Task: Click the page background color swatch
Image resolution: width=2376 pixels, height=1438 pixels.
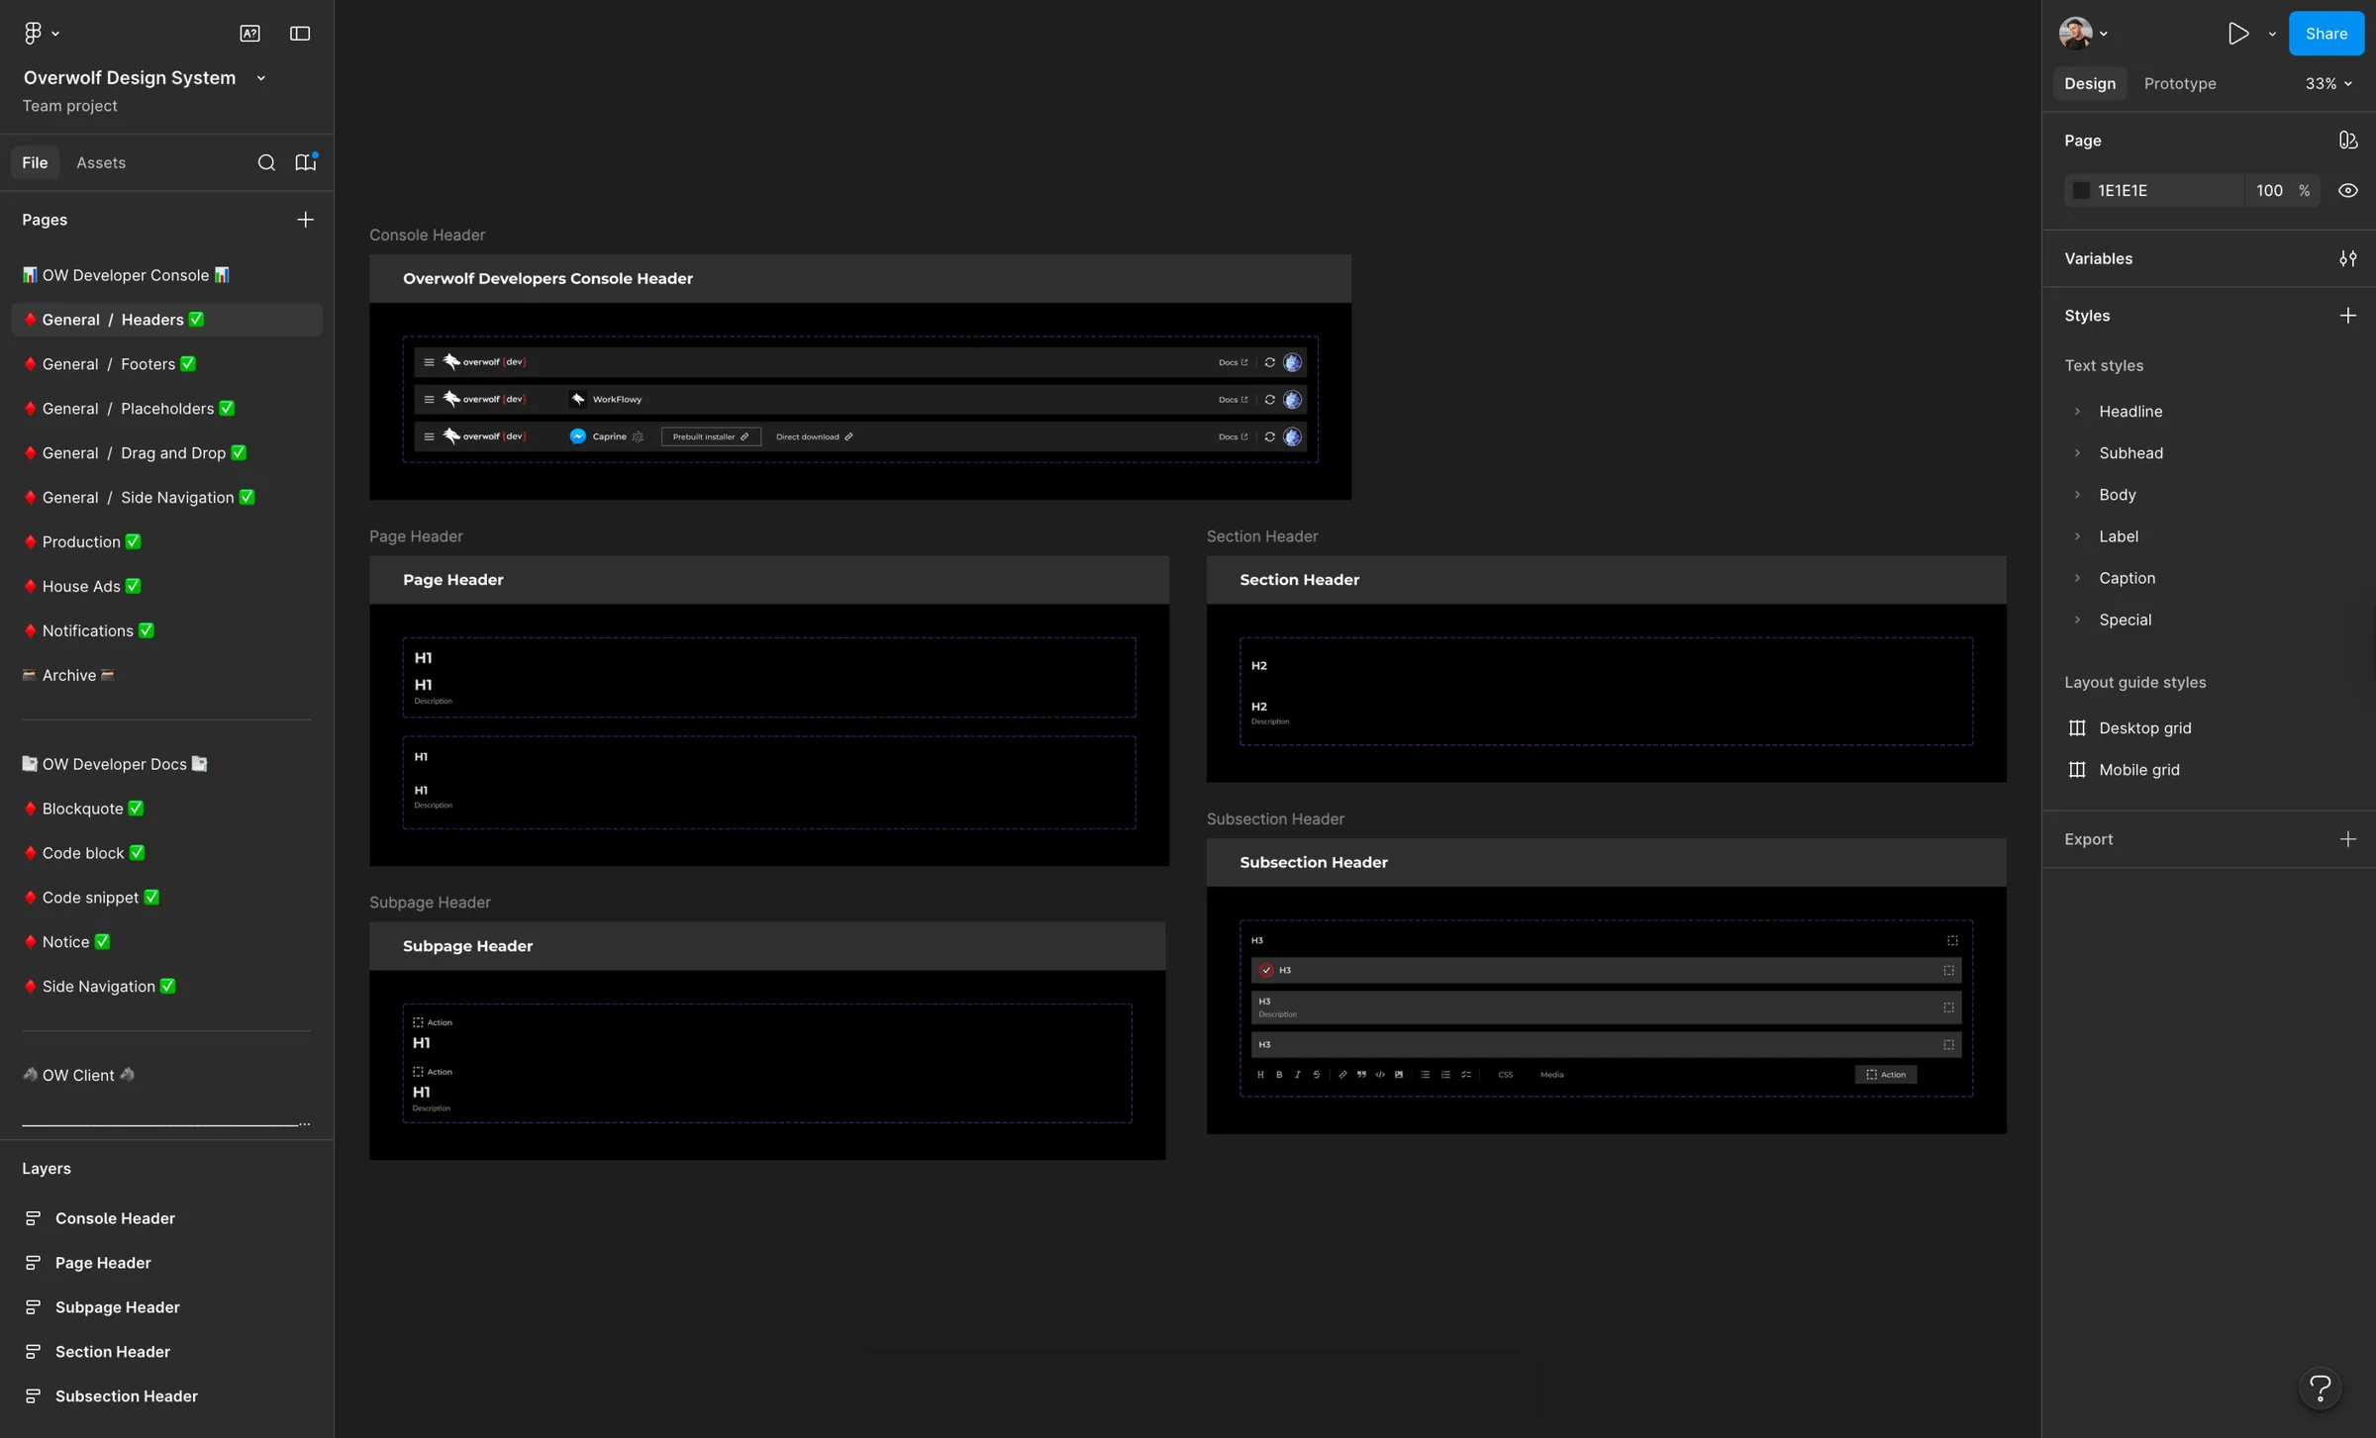Action: click(2081, 190)
